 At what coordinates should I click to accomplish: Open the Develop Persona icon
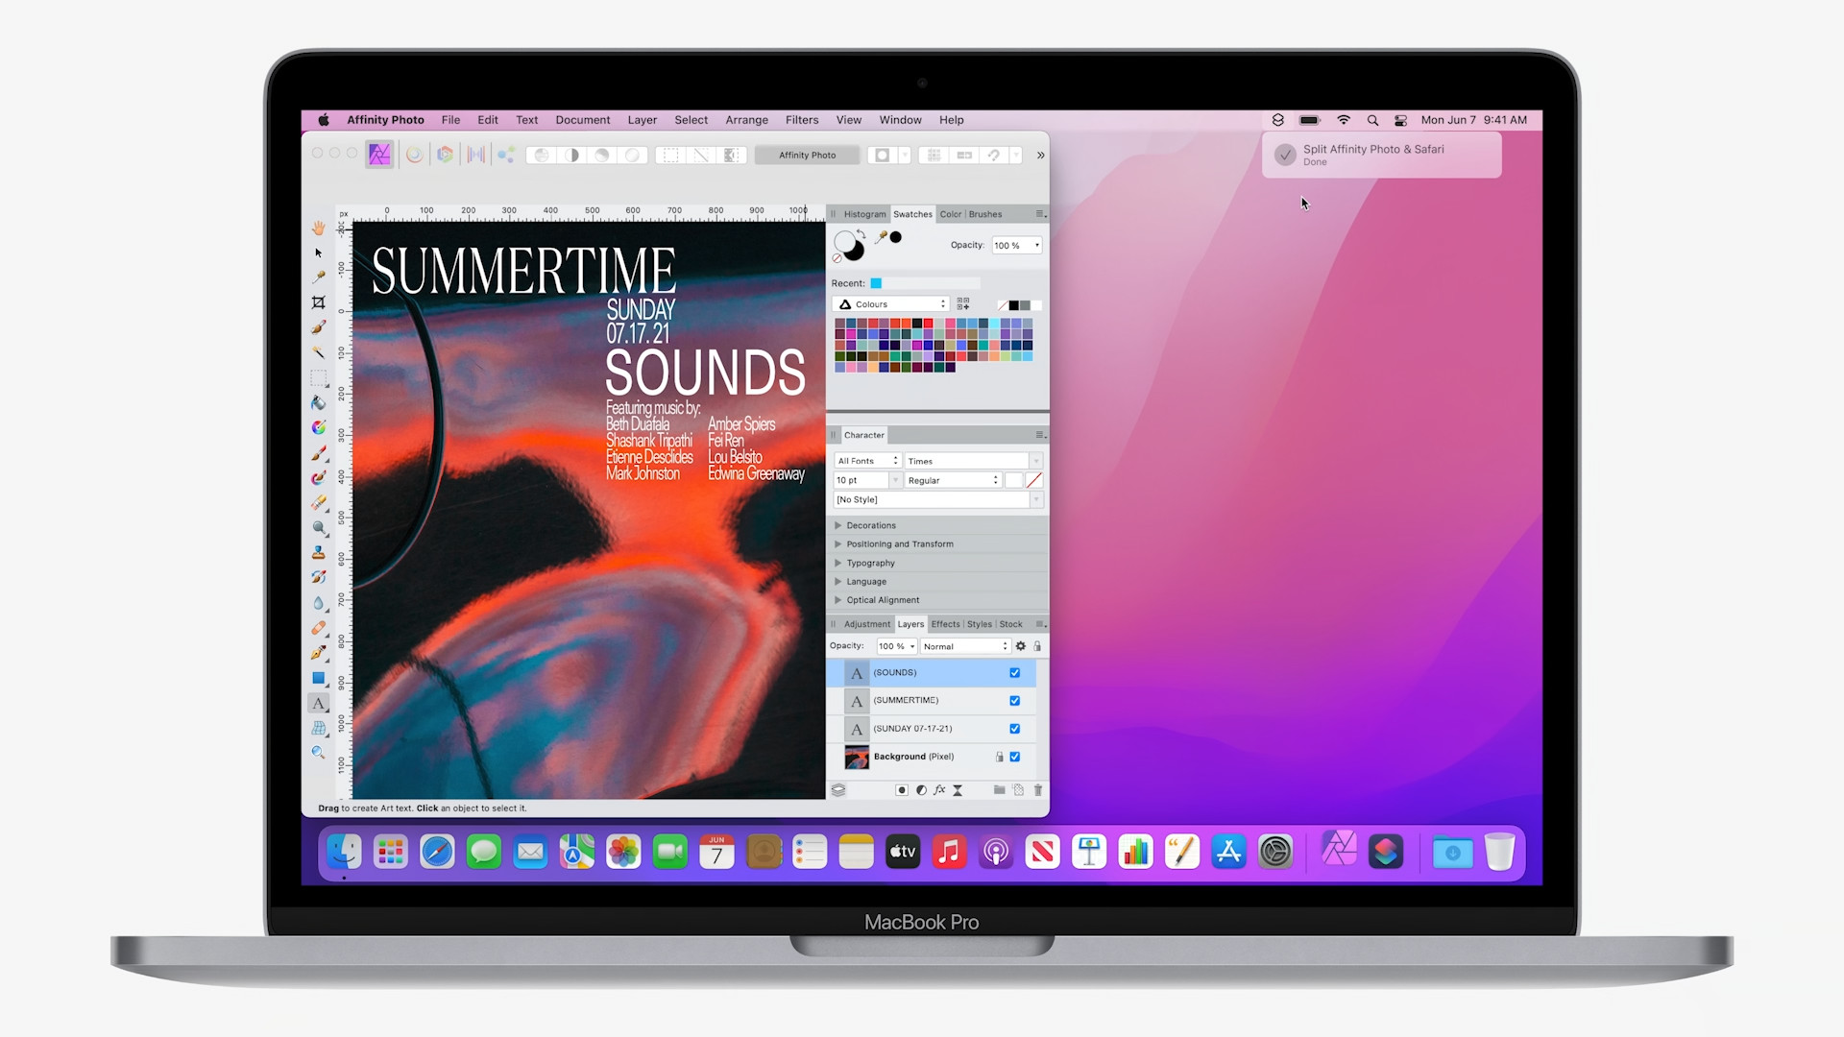pyautogui.click(x=445, y=155)
